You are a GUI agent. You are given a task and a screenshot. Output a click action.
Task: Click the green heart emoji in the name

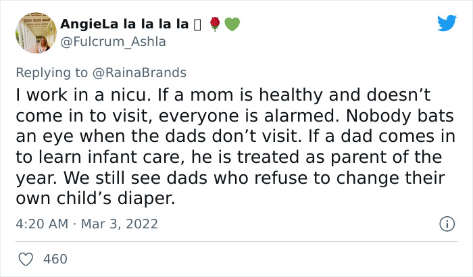[232, 24]
